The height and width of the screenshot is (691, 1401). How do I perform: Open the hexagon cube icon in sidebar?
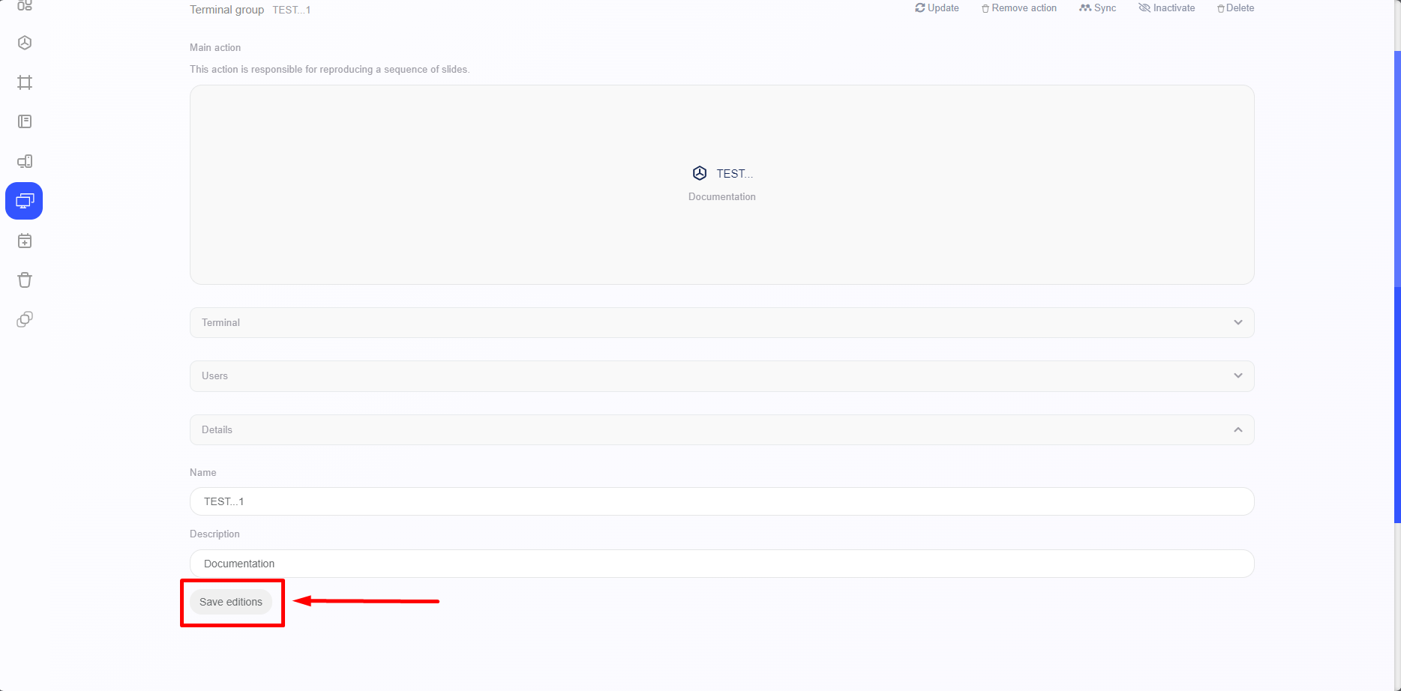25,43
